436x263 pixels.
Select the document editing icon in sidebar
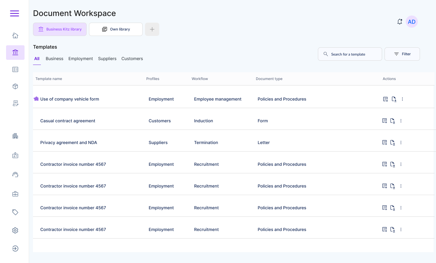pos(15,103)
